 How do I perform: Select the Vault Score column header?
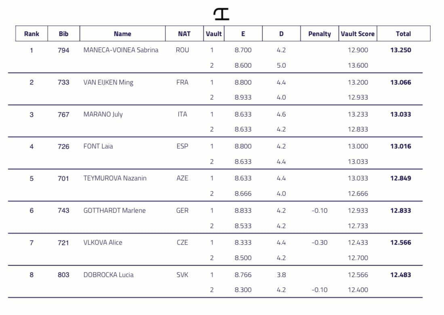point(358,34)
